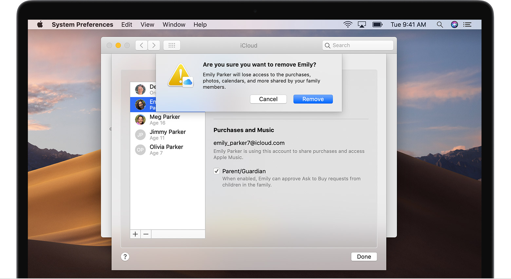
Task: Confirm with the Remove button
Action: 313,99
